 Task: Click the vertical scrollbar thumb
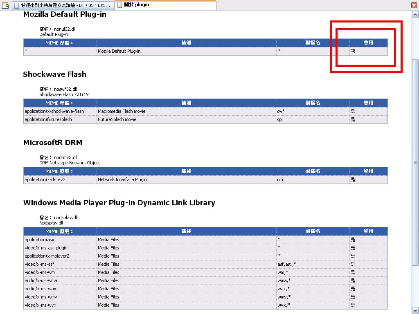415,161
